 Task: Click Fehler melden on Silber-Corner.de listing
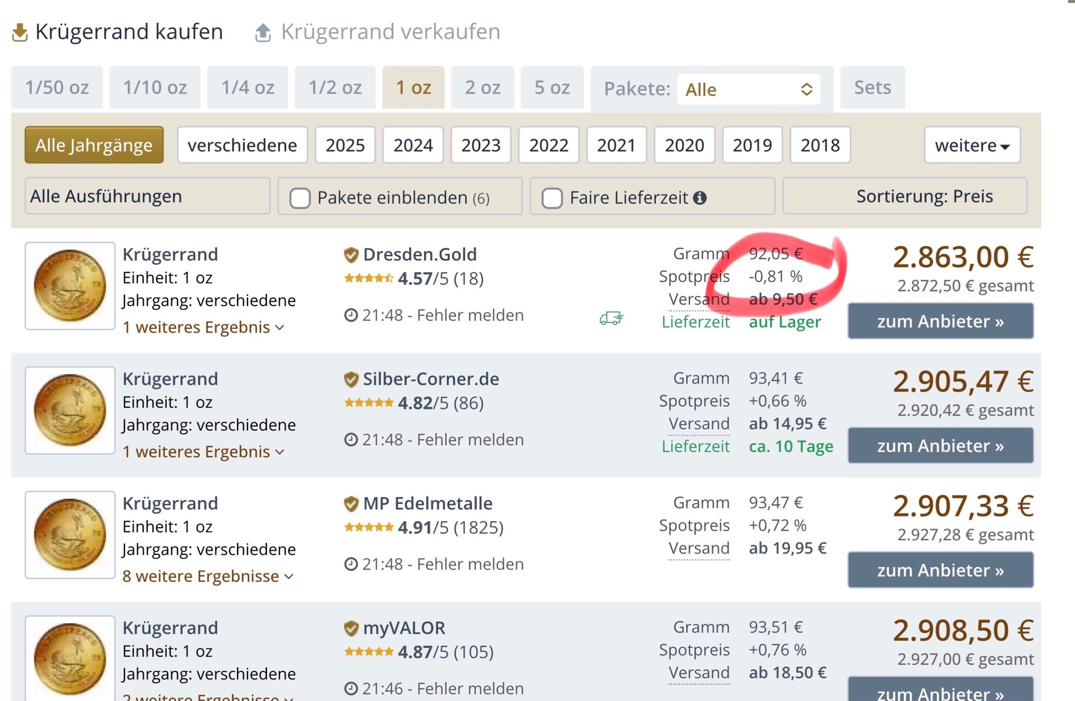pyautogui.click(x=470, y=440)
